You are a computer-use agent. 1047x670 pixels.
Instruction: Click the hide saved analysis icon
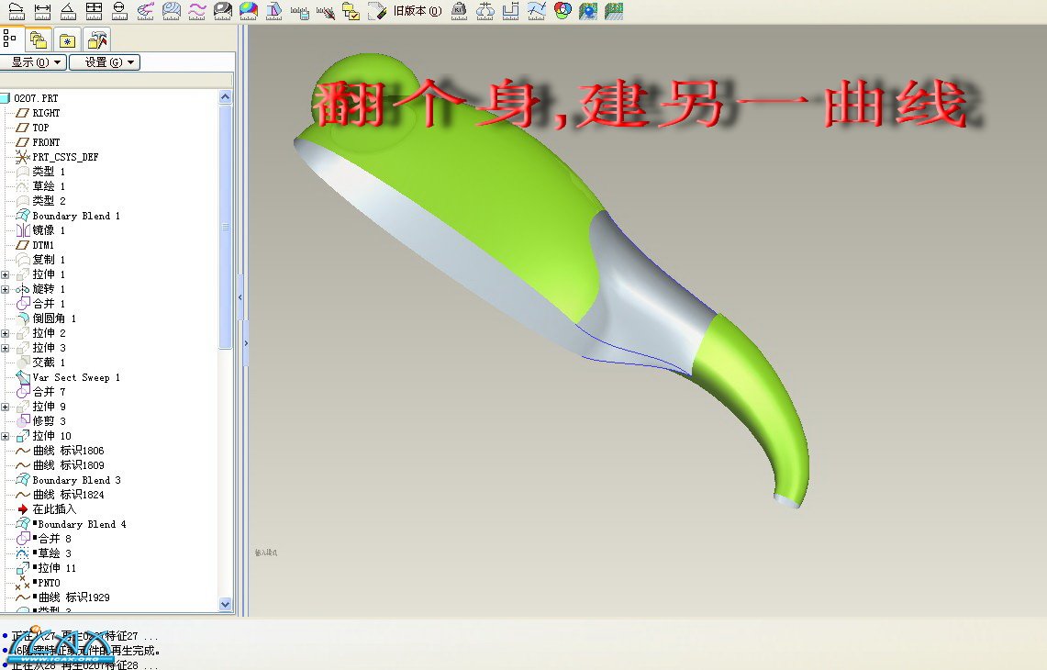(x=325, y=11)
